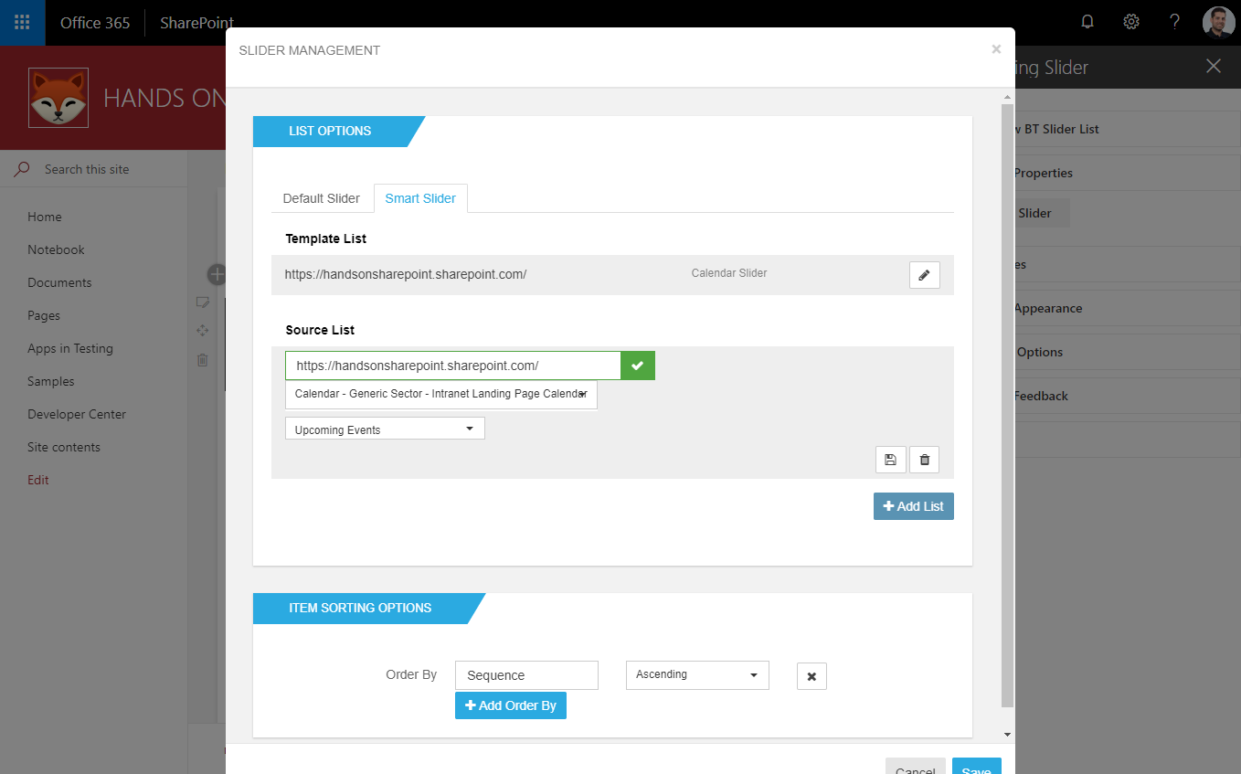Open the calendar list picker dropdown
This screenshot has width=1241, height=774.
pos(440,394)
